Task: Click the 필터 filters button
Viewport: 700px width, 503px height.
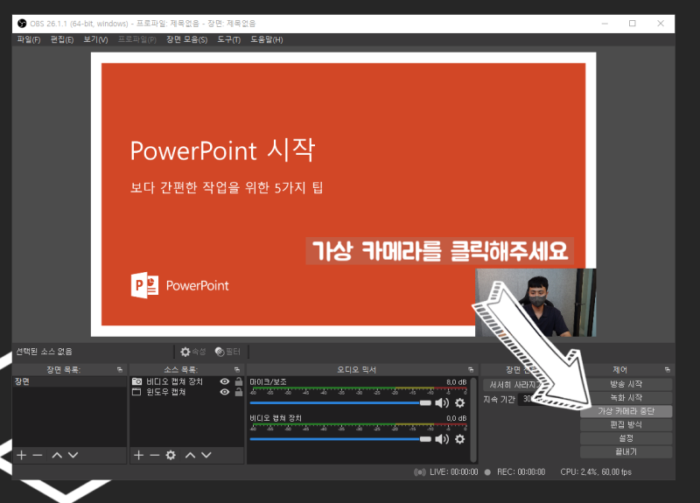Action: point(227,352)
